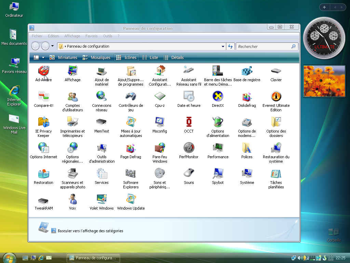Open the TweakRAM icon

coord(43,201)
